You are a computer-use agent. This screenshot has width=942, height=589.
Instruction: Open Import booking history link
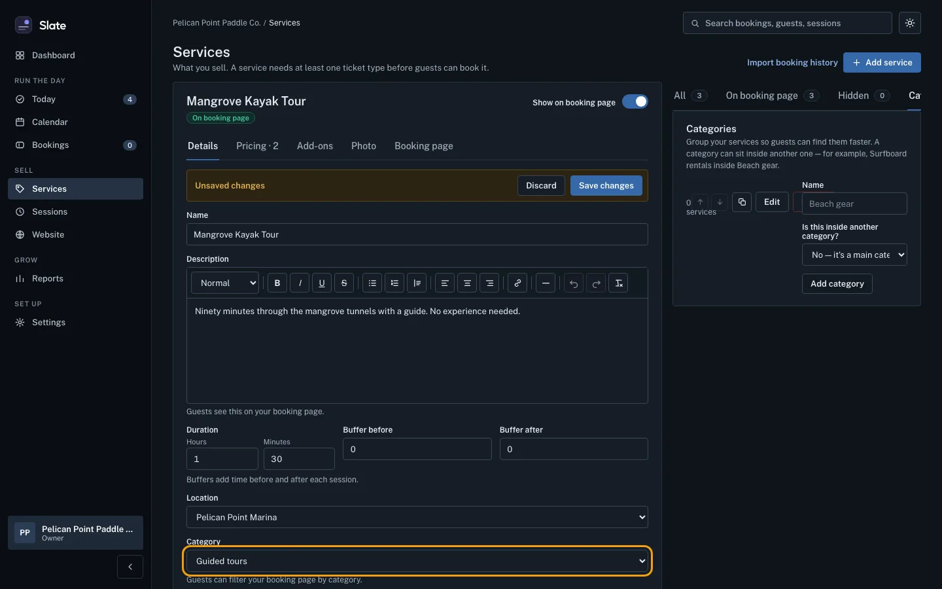[x=792, y=62]
